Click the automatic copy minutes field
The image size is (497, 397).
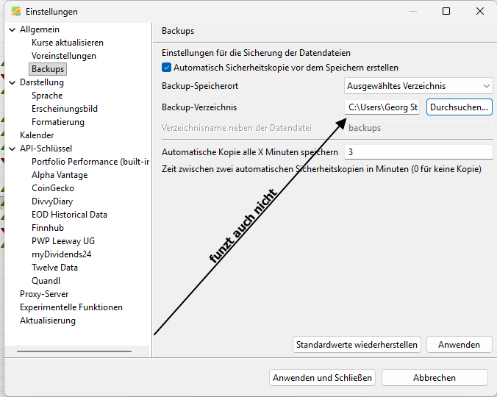418,152
